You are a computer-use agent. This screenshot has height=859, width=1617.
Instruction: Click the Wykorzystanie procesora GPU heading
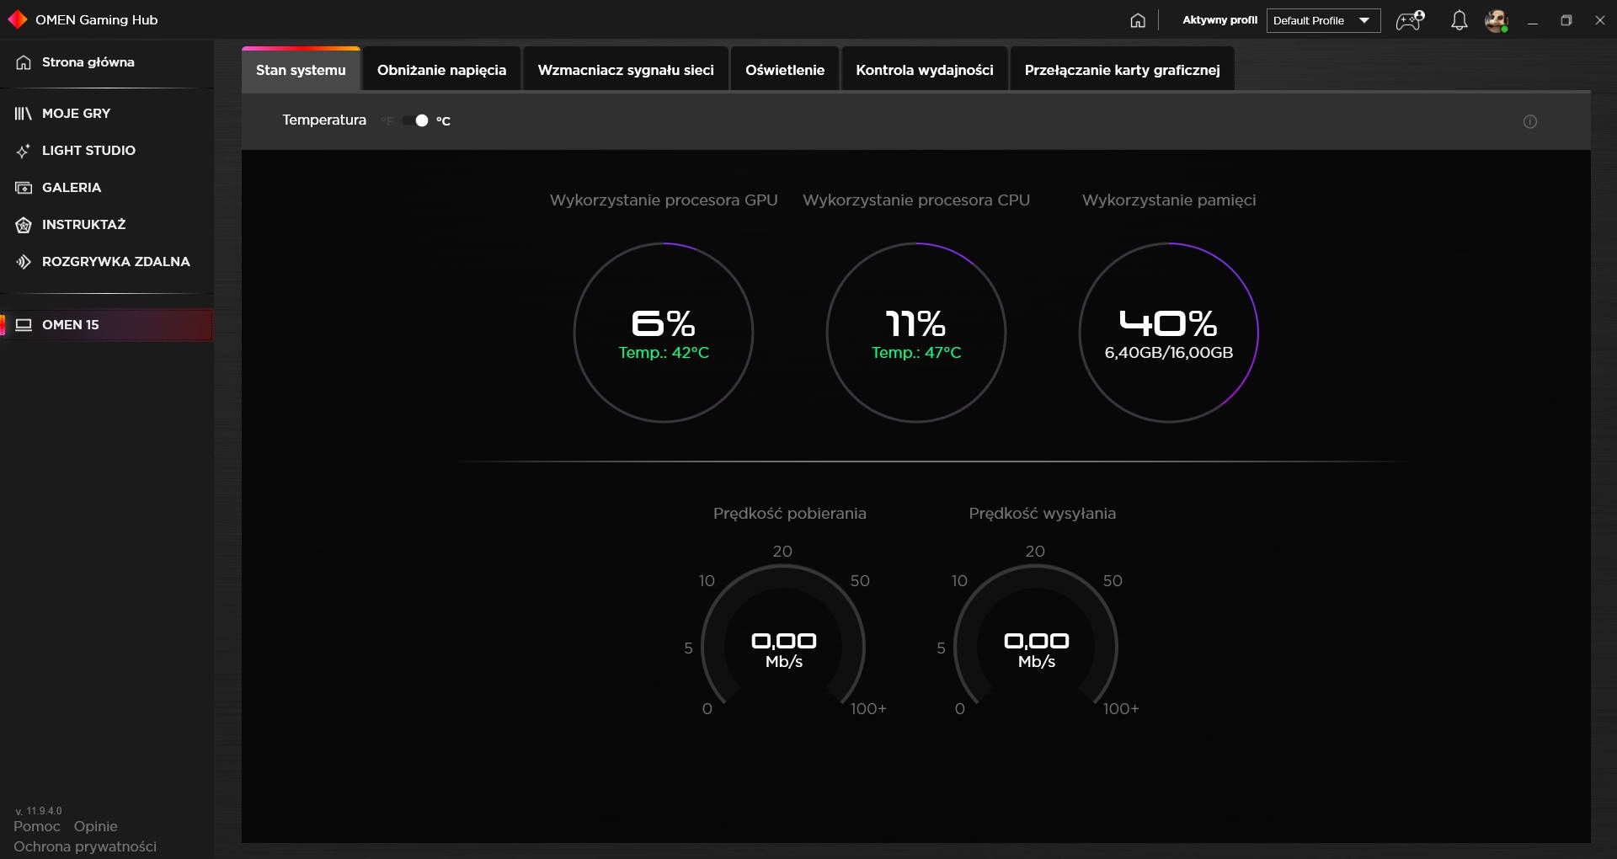(x=664, y=200)
